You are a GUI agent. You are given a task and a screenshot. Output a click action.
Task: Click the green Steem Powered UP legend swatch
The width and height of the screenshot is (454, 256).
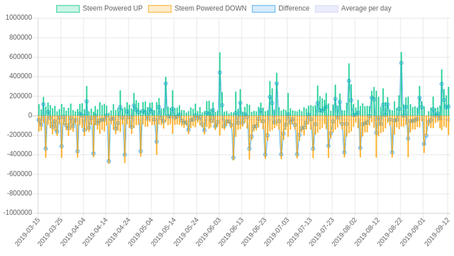[x=68, y=9]
